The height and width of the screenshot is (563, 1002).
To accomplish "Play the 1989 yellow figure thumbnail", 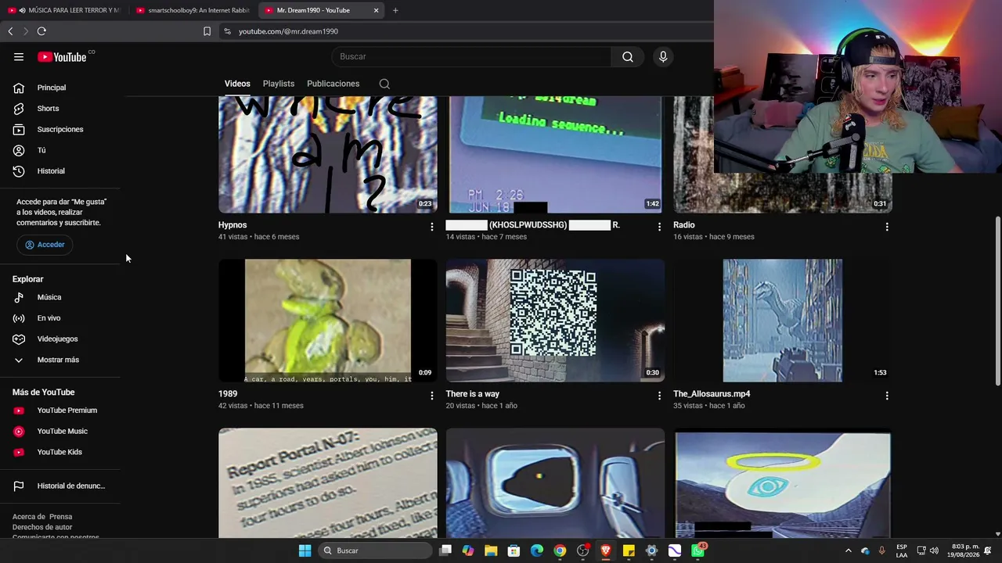I will click(x=328, y=321).
